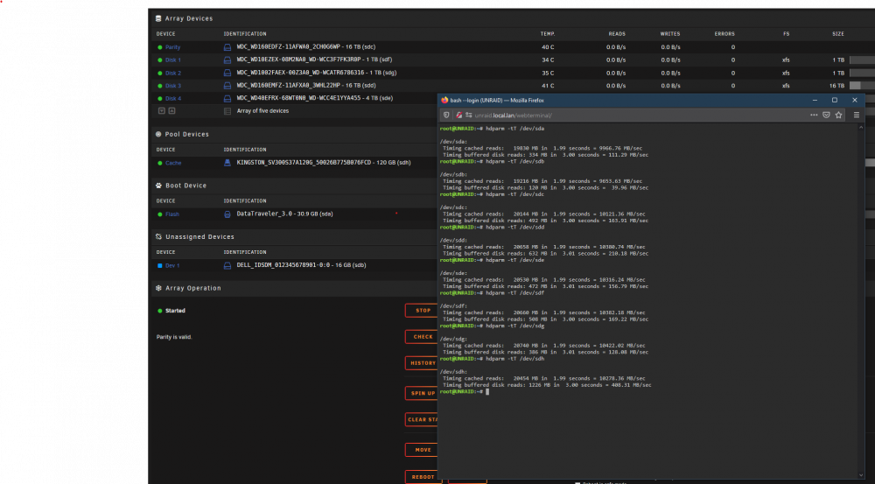The height and width of the screenshot is (484, 875).
Task: Click the insecure connection lock icon
Action: 459,115
